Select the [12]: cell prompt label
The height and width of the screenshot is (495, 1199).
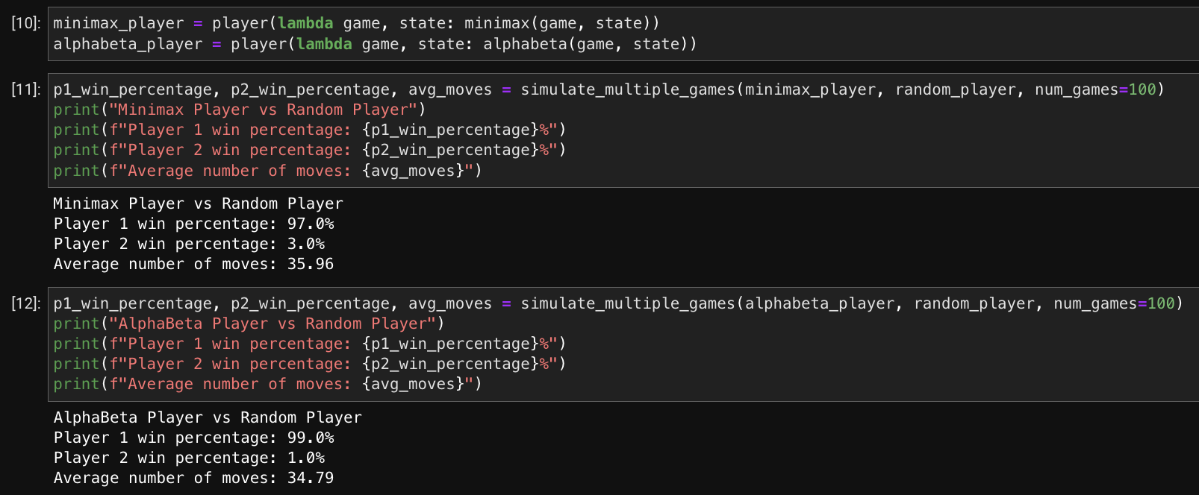[x=26, y=303]
